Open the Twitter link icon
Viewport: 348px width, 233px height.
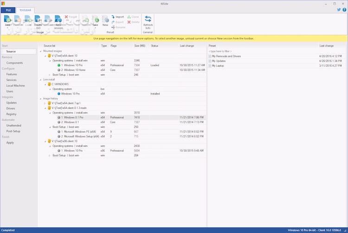coord(338,9)
